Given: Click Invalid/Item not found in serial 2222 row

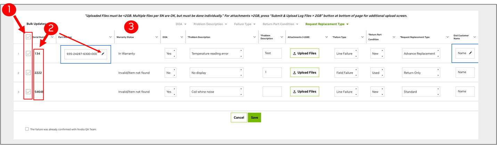Looking at the screenshot, I should tap(134, 73).
